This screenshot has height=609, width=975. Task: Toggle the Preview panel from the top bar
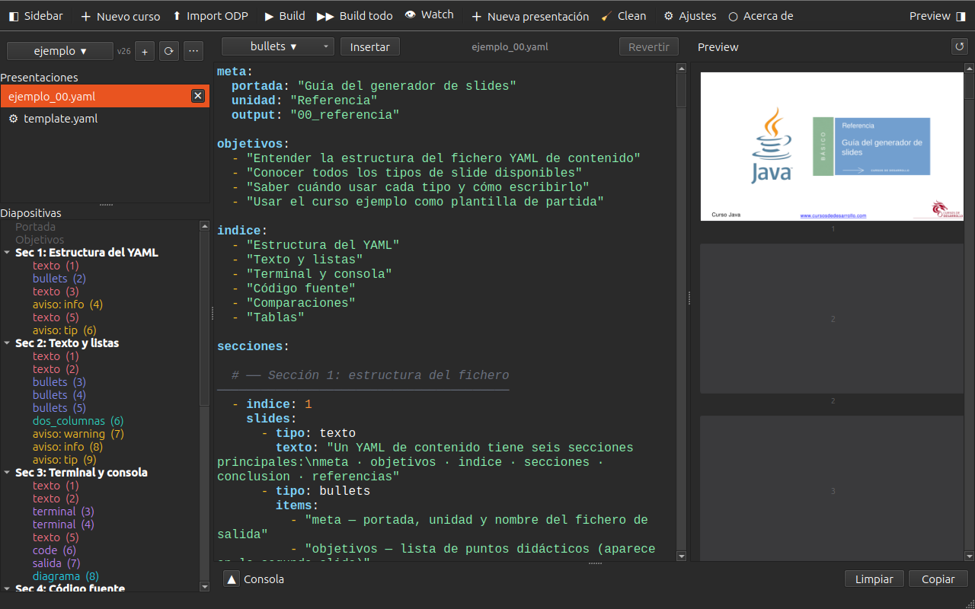936,16
